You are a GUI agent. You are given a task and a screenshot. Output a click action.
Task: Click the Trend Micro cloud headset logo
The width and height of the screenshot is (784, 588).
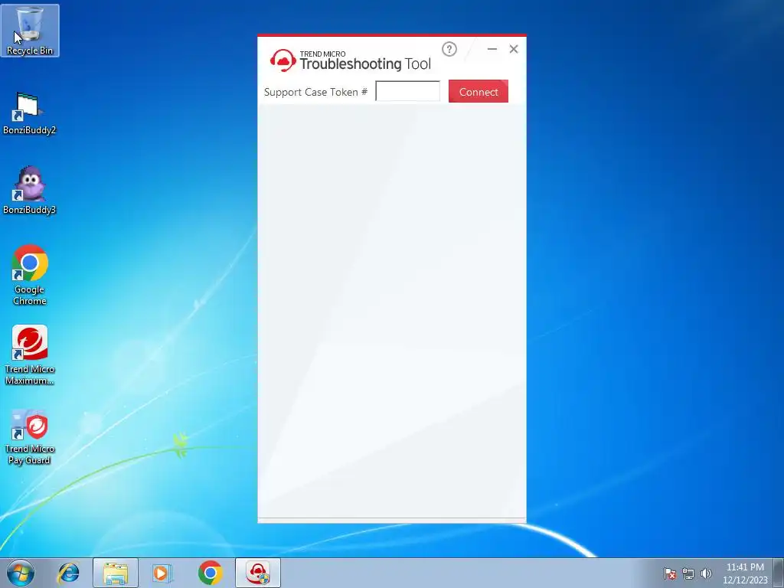pyautogui.click(x=283, y=60)
